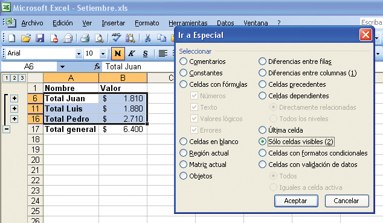Save the workbook with the floppy disk icon

point(40,38)
